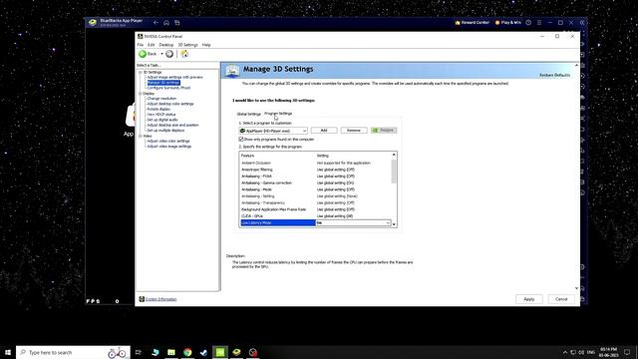Image resolution: width=638 pixels, height=359 pixels.
Task: Open Configure Surround, PhysX
Action: point(168,88)
